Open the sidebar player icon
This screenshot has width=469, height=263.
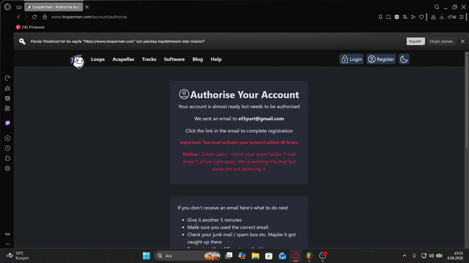click(x=7, y=138)
